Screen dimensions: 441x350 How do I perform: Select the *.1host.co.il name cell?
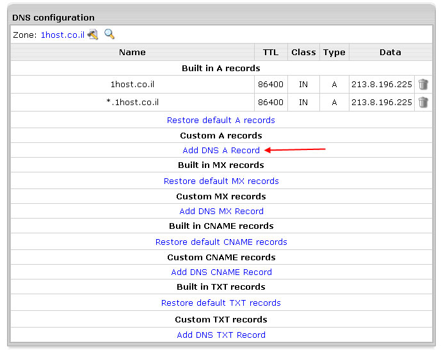pyautogui.click(x=132, y=103)
